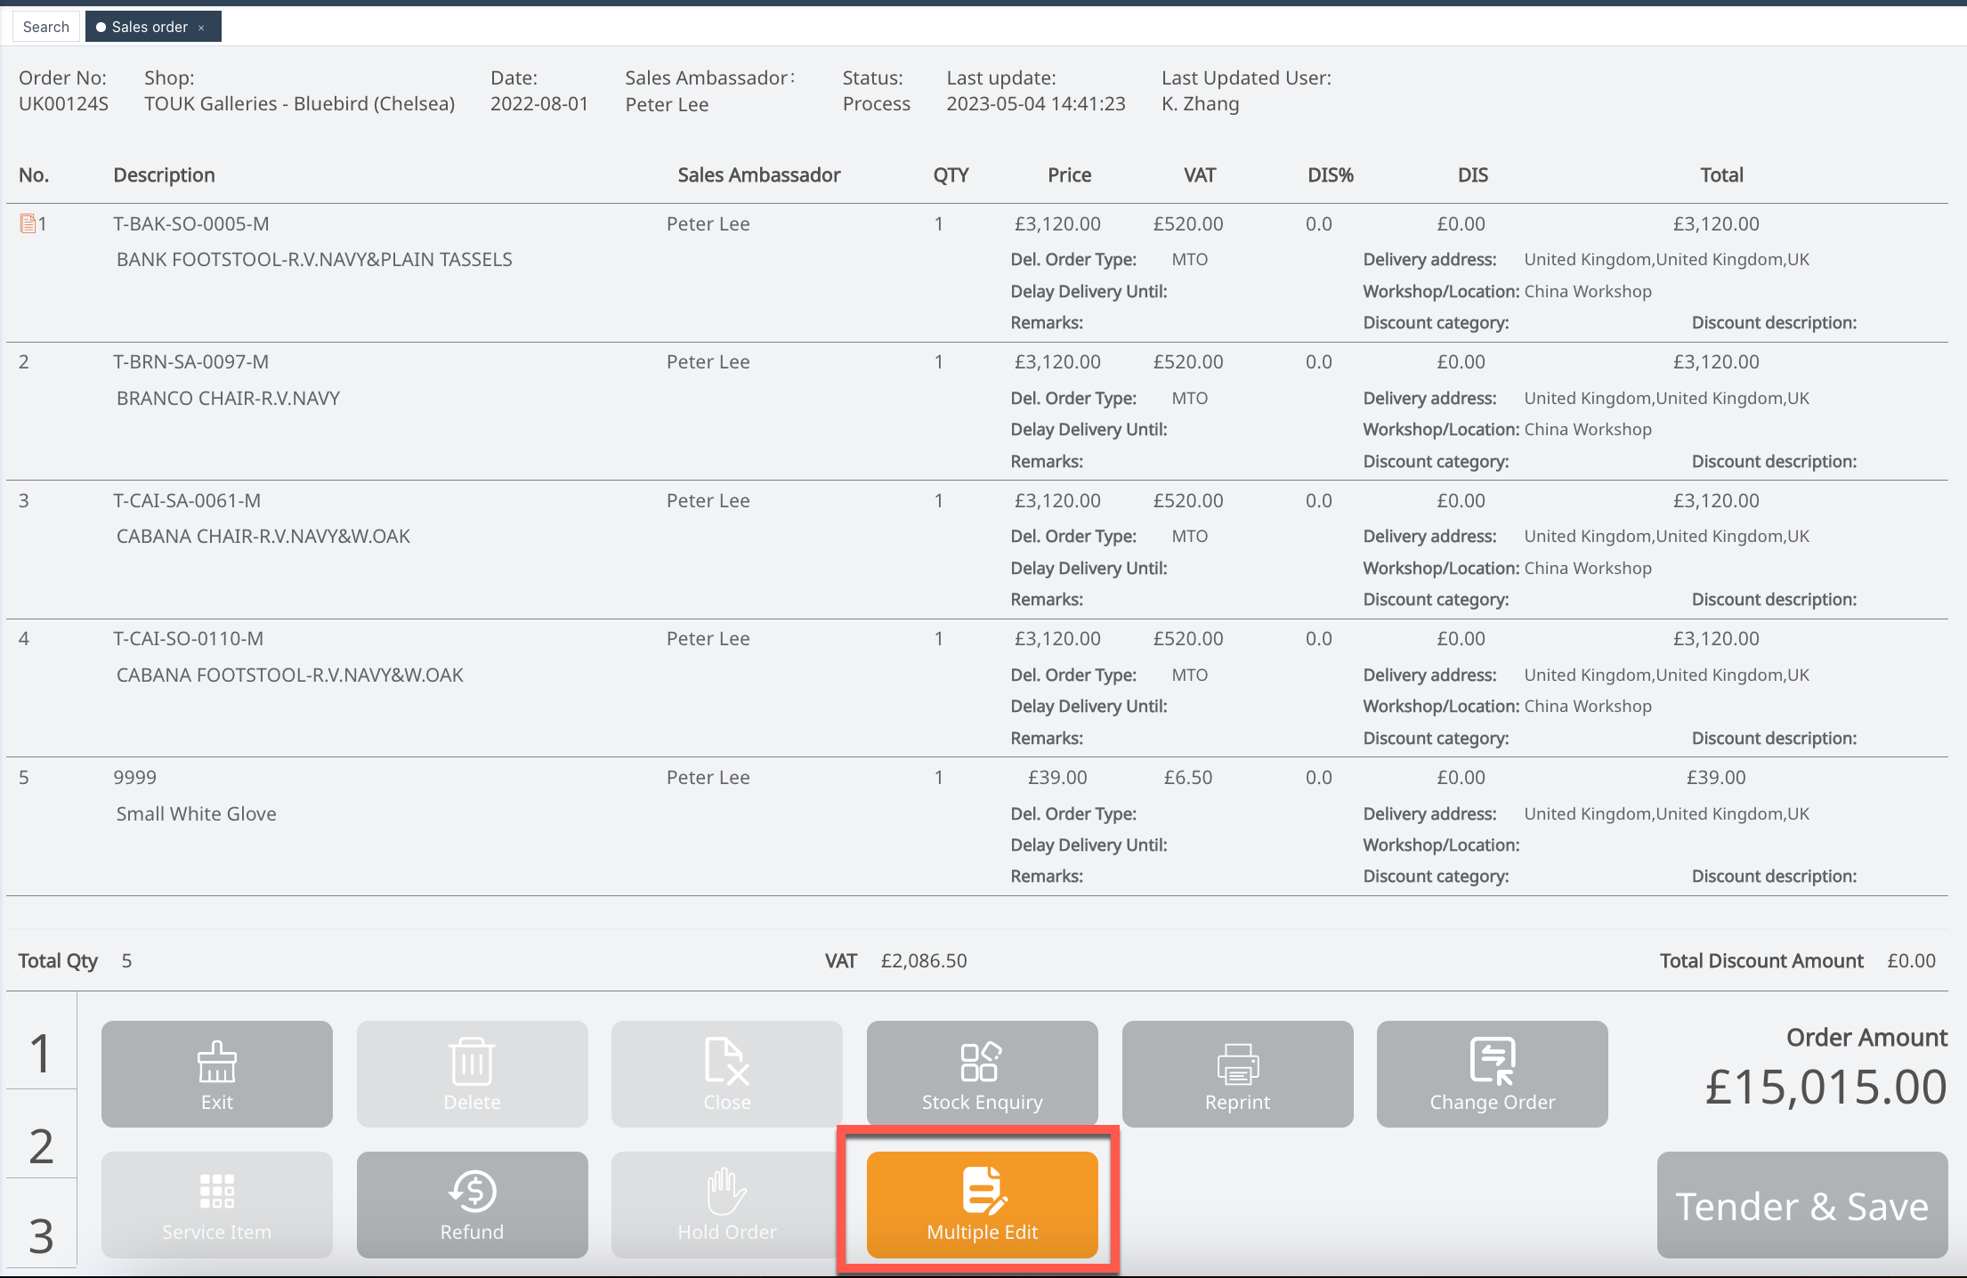Switch to button page 3

[x=41, y=1235]
